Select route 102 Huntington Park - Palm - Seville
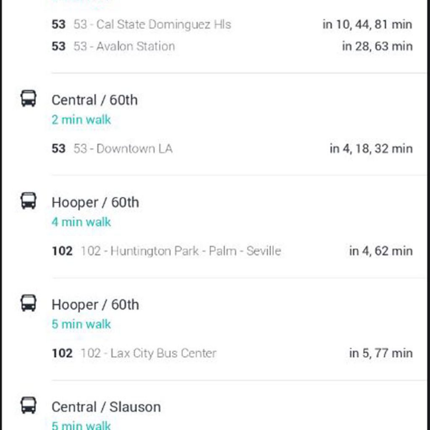 (x=166, y=251)
